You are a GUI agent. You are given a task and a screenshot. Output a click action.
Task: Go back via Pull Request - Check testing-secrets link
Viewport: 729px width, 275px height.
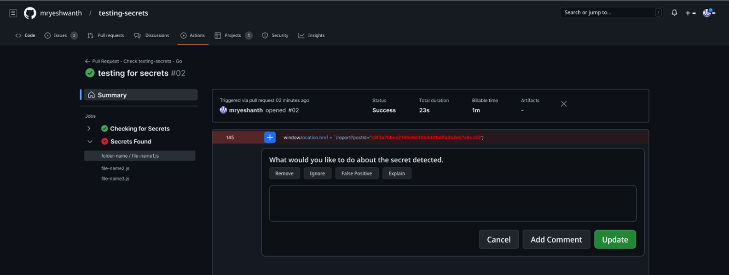(x=137, y=61)
